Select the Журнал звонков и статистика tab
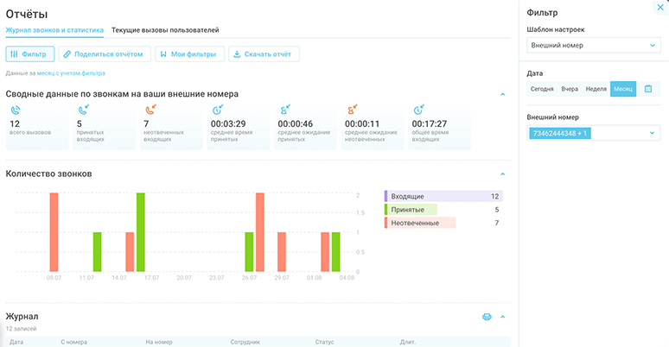This screenshot has height=347, width=669. click(54, 30)
